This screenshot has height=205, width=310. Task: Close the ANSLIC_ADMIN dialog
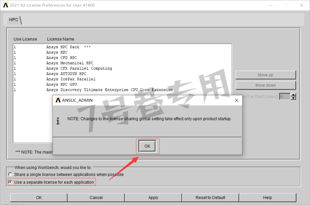[x=236, y=100]
